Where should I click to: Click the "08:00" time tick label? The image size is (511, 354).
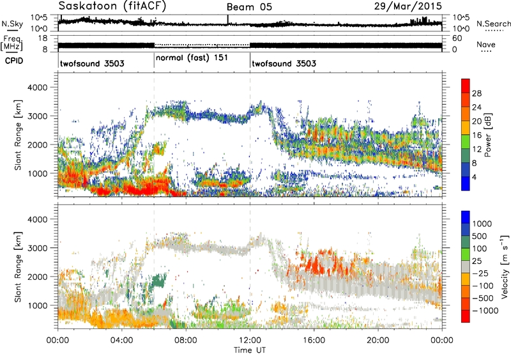pyautogui.click(x=186, y=341)
